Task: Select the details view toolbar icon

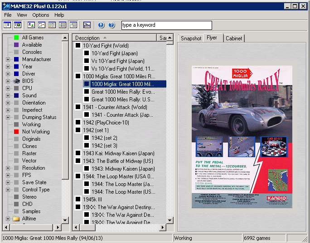Action: point(63,25)
